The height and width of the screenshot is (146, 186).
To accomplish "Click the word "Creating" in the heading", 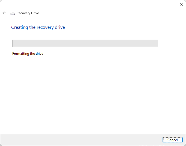I will click(19, 27).
